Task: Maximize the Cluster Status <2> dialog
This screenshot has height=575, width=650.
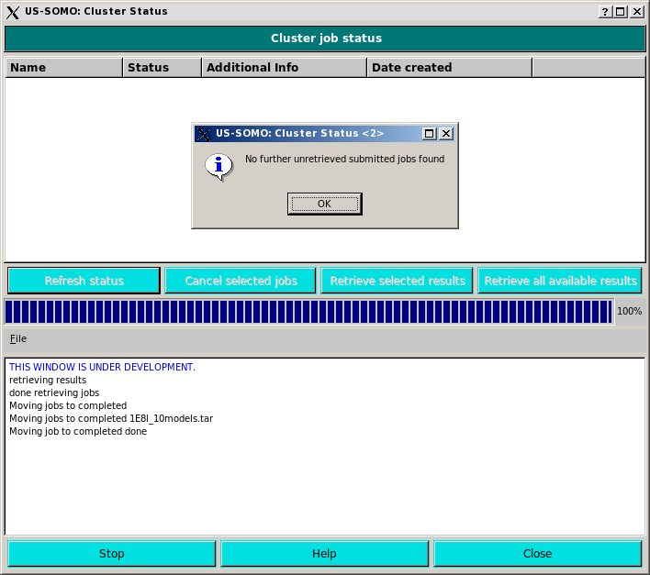Action: [429, 133]
